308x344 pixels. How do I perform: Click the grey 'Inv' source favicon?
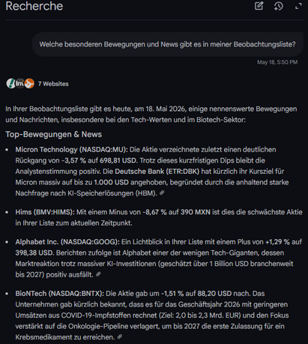[20, 83]
